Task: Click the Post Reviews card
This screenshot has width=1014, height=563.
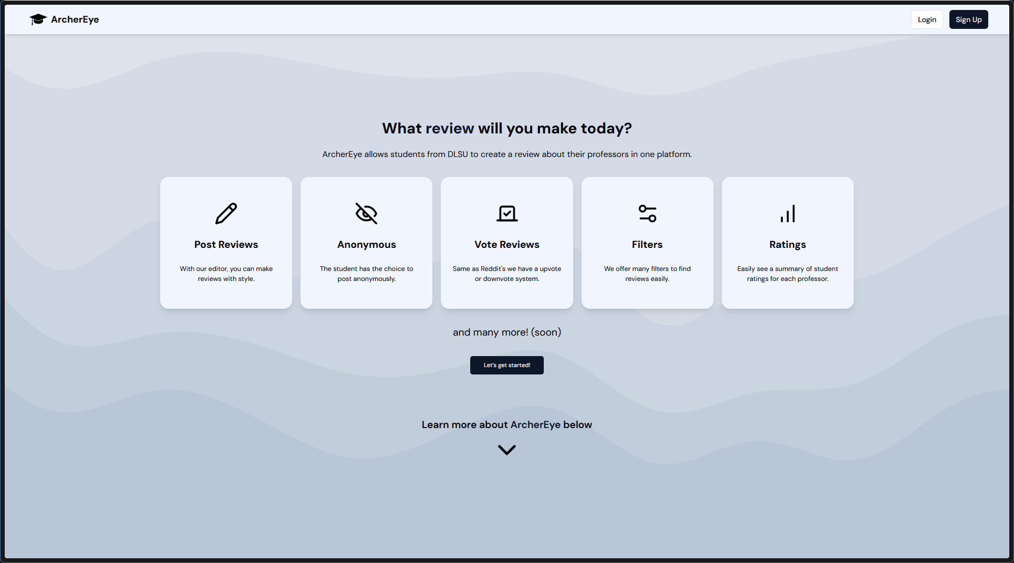Action: coord(226,243)
